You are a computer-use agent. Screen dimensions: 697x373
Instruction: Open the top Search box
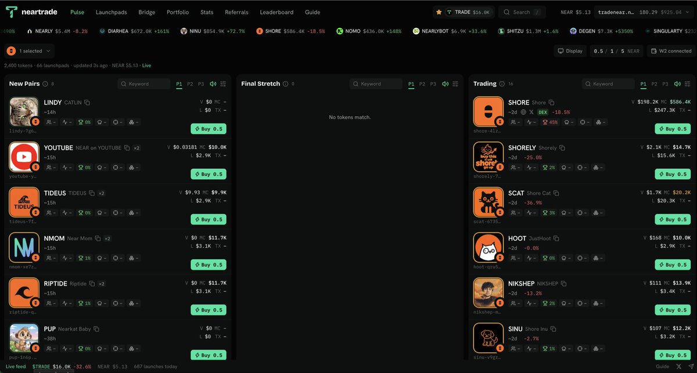click(x=522, y=12)
